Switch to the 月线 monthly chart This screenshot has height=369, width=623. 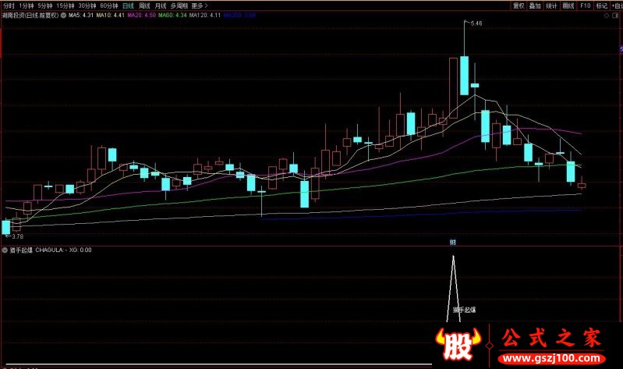point(161,5)
